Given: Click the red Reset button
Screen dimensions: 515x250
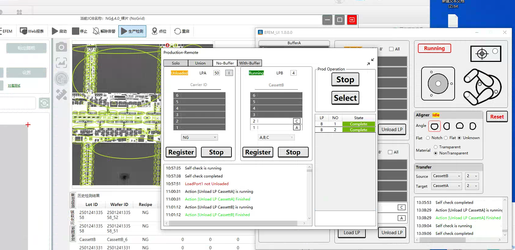Looking at the screenshot, I should coord(497,117).
